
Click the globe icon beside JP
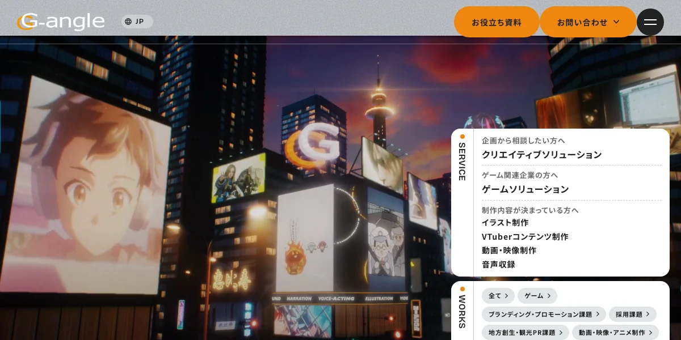[x=128, y=22]
